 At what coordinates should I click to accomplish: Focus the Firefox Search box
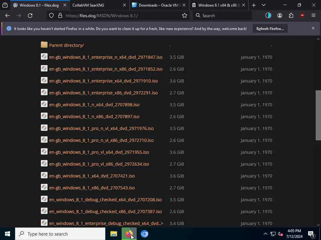(222, 16)
